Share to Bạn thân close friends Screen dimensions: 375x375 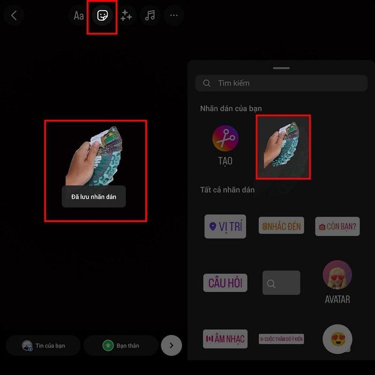coord(121,345)
